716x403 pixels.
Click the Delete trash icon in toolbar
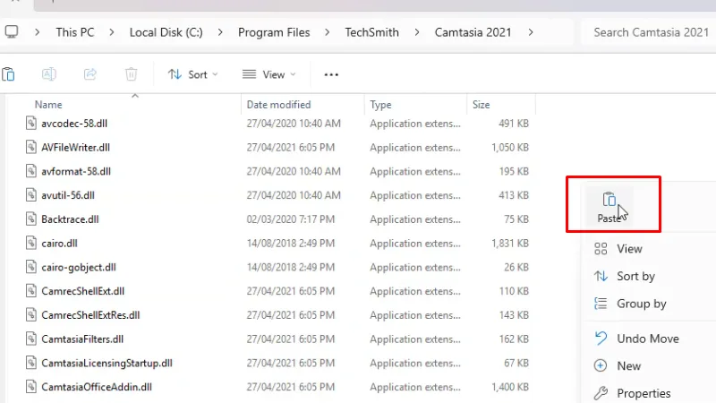131,74
